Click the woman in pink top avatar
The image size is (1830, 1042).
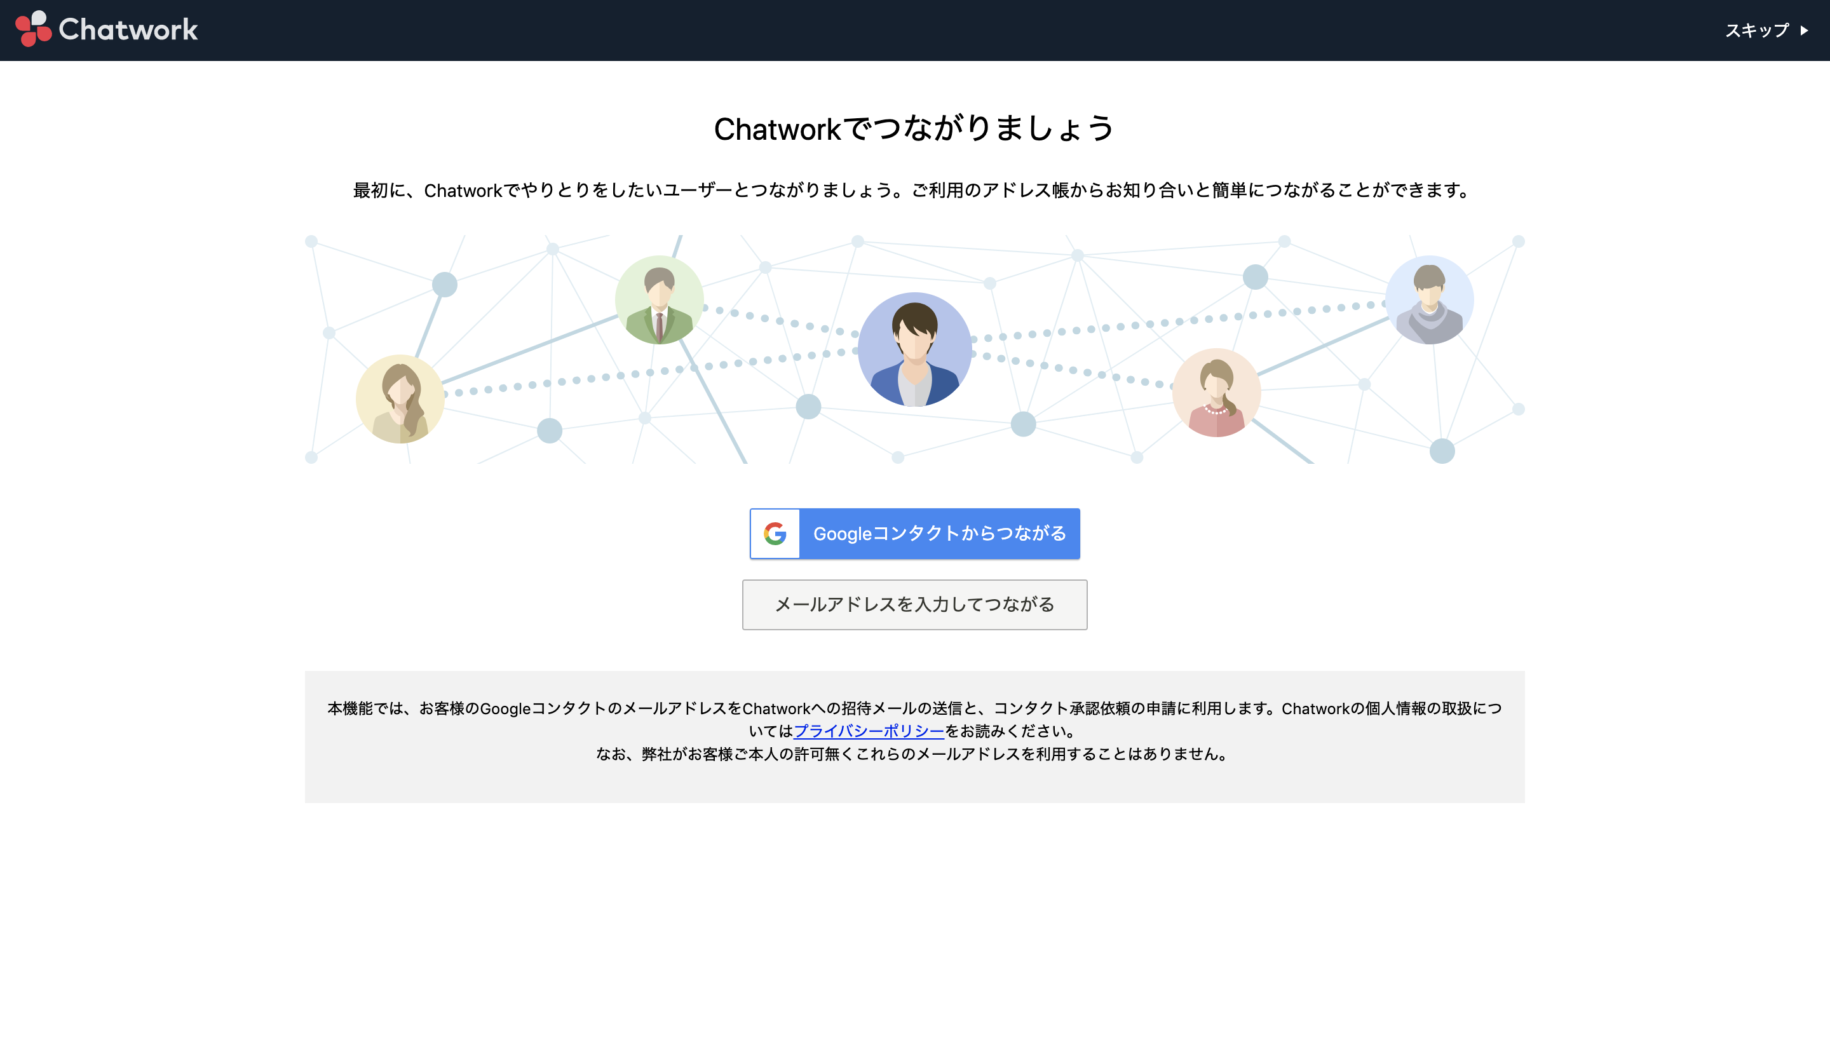1216,393
